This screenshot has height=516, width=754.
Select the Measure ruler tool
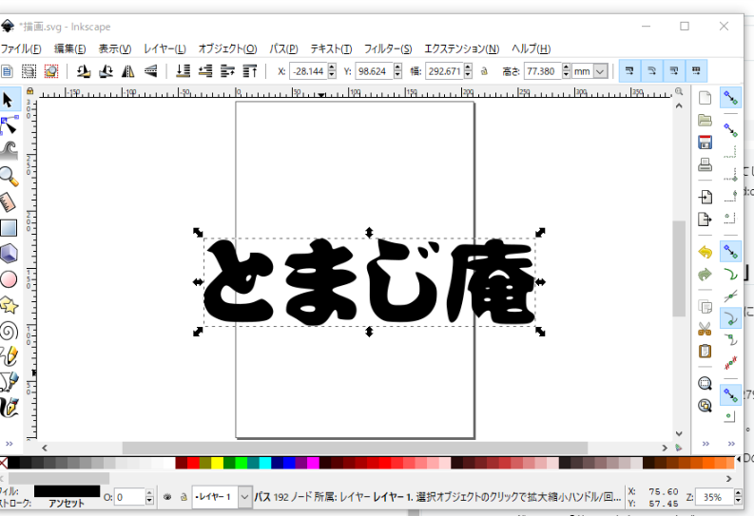click(9, 202)
